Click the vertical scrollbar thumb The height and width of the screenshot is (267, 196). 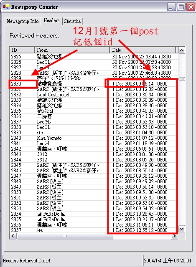pos(181,79)
